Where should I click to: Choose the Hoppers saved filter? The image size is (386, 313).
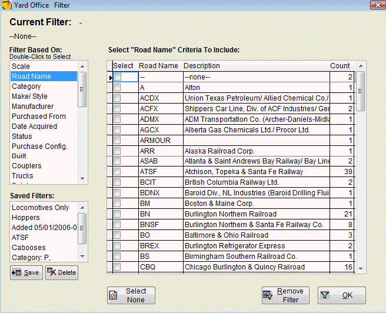pyautogui.click(x=44, y=218)
